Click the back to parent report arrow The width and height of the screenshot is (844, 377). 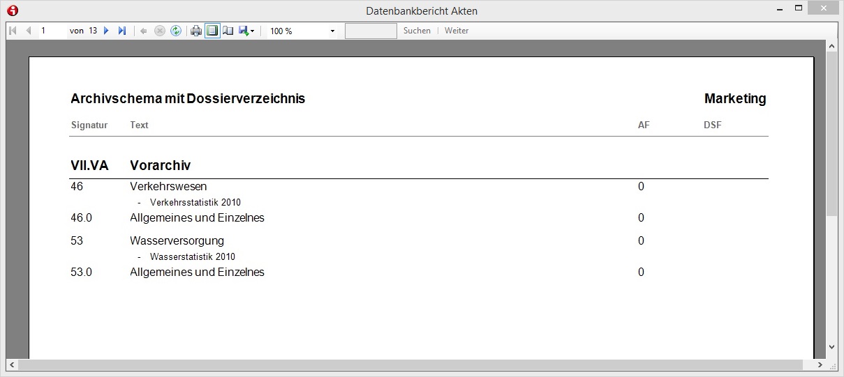(x=144, y=31)
